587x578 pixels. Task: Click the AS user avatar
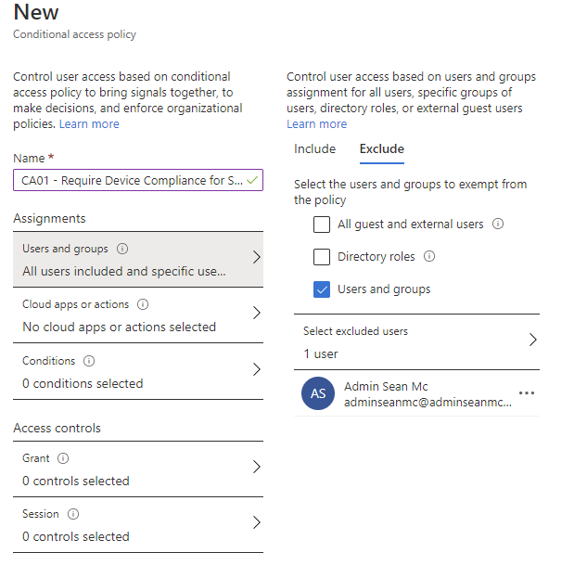[318, 393]
